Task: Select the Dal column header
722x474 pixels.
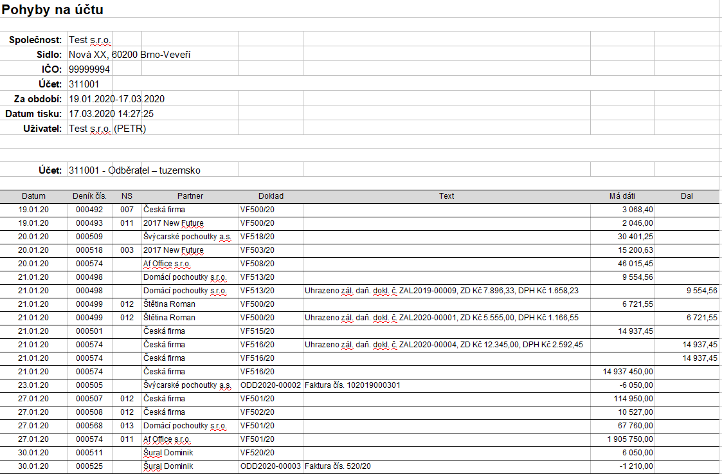Action: [x=687, y=196]
